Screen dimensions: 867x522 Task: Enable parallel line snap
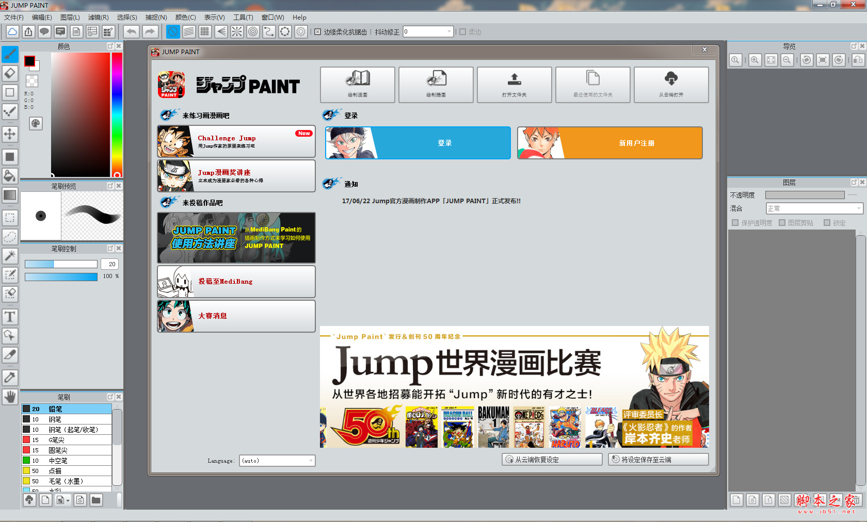189,32
